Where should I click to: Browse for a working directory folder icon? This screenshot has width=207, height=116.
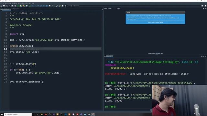[x=202, y=6]
